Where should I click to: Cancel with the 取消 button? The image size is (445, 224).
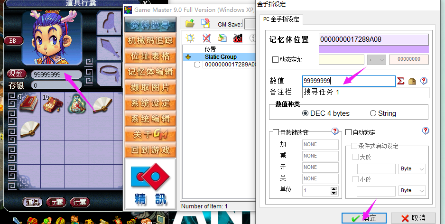click(x=413, y=218)
